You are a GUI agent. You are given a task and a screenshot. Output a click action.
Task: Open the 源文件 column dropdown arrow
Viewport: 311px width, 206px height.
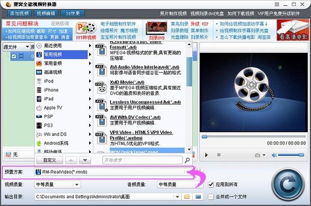27,47
